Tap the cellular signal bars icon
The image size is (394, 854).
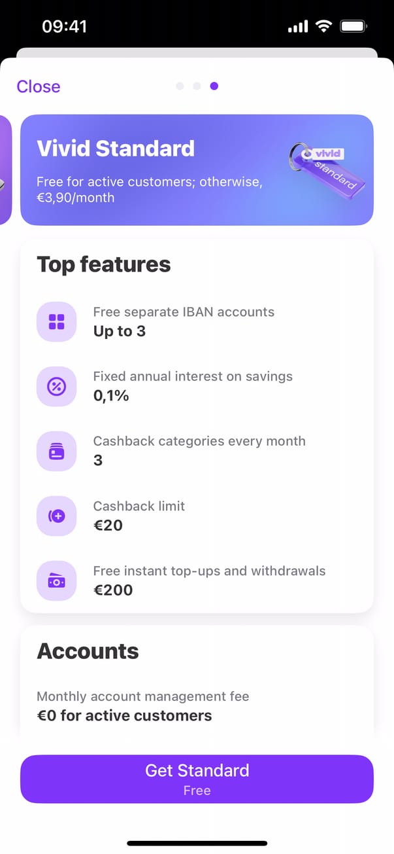pos(297,27)
